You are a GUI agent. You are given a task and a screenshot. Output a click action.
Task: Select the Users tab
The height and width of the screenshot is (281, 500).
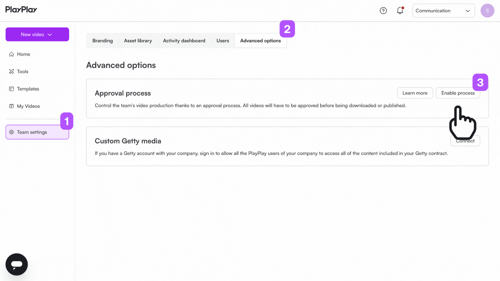tap(223, 41)
